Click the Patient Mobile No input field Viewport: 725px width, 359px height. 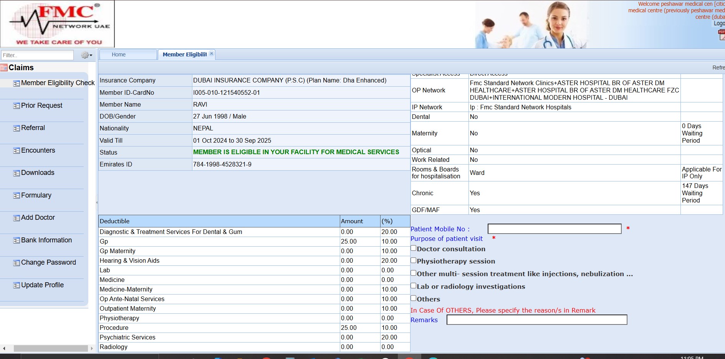554,229
